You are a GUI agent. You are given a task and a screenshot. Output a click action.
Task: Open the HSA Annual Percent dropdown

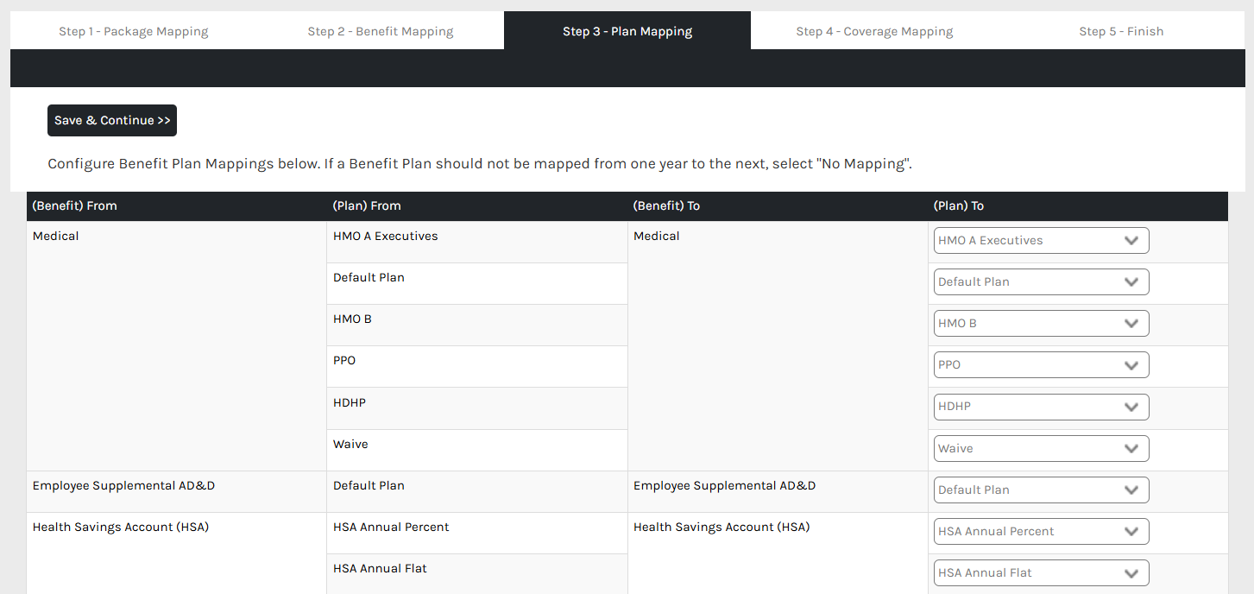1042,532
